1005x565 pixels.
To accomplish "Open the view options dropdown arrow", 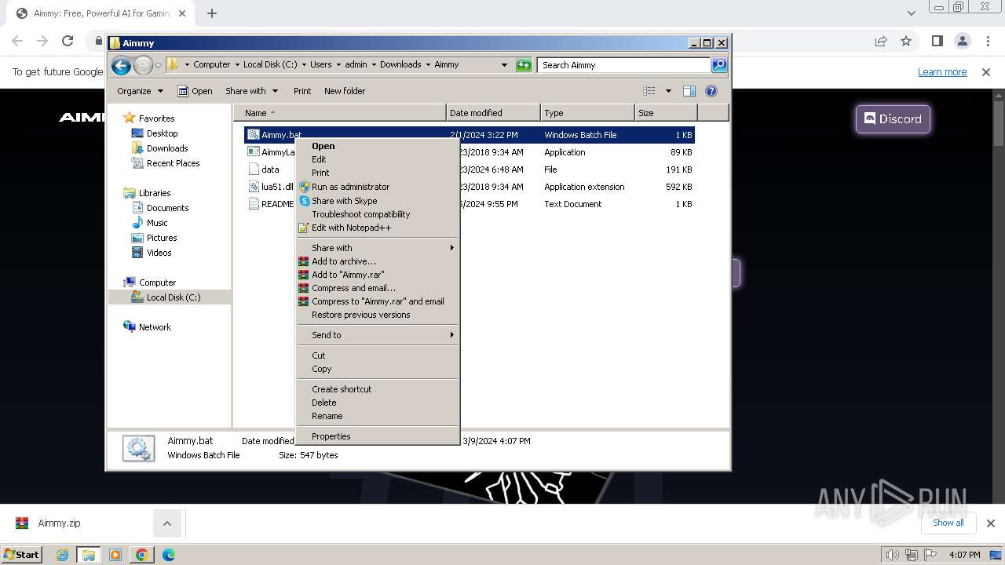I will 668,91.
